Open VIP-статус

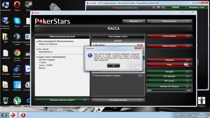tap(169, 81)
